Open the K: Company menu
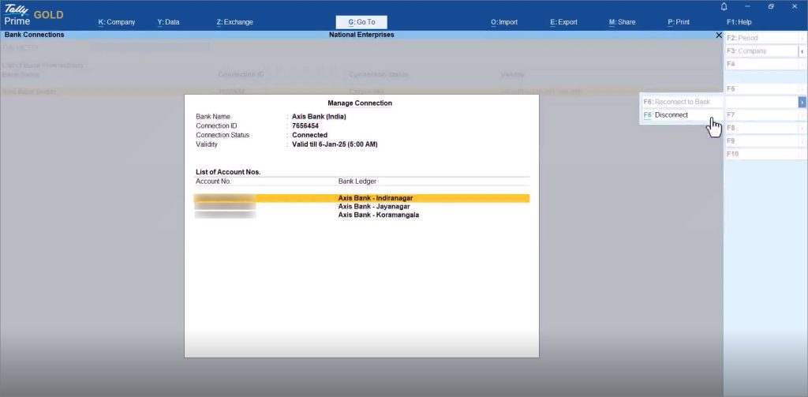The width and height of the screenshot is (808, 397). coord(117,22)
